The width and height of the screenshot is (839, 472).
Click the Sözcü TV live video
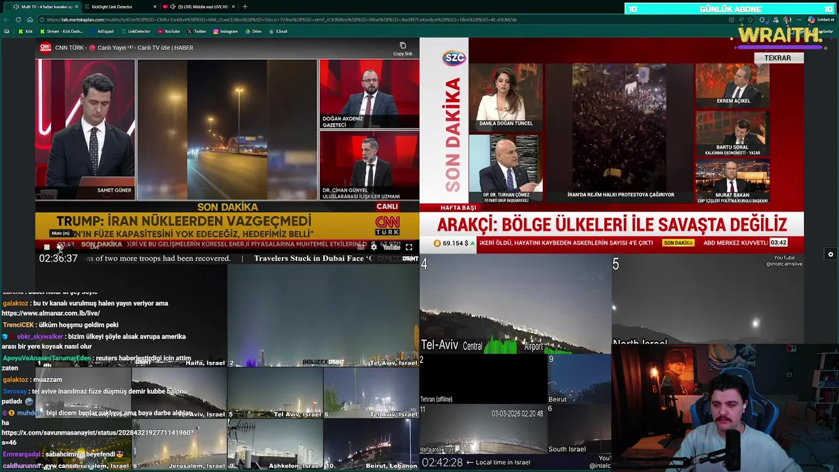click(612, 146)
